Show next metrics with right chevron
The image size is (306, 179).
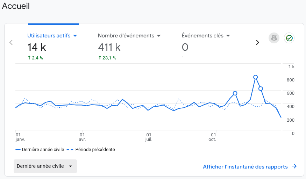click(257, 42)
